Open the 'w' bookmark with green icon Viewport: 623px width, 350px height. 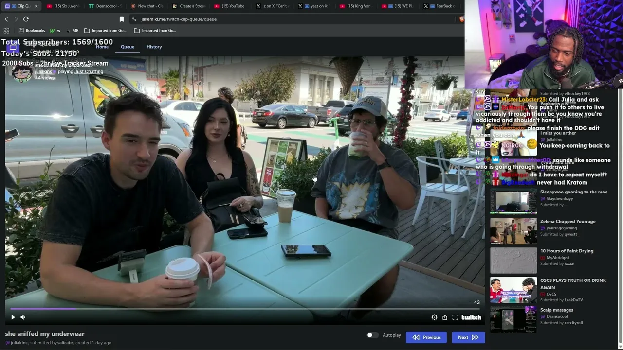55,30
